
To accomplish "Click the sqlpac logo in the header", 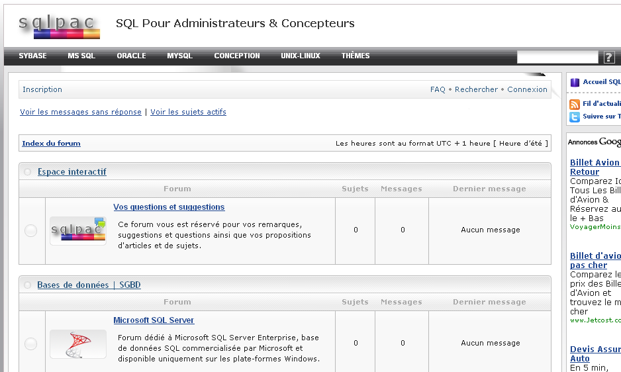I will coord(59,25).
